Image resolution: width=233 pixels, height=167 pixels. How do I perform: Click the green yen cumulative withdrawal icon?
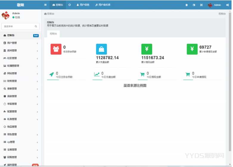tap(147, 49)
